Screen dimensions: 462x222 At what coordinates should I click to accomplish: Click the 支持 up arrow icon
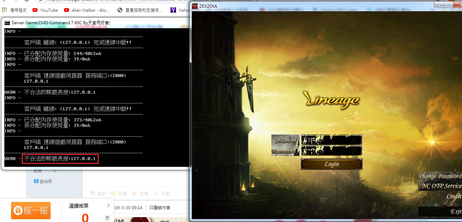click(x=134, y=193)
